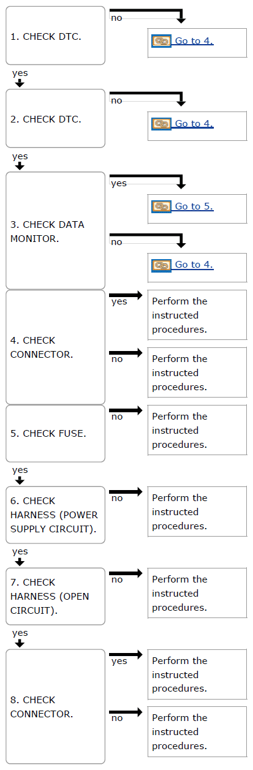Select the 2. CHECK DTC step box
This screenshot has height=770, width=253.
pos(56,118)
